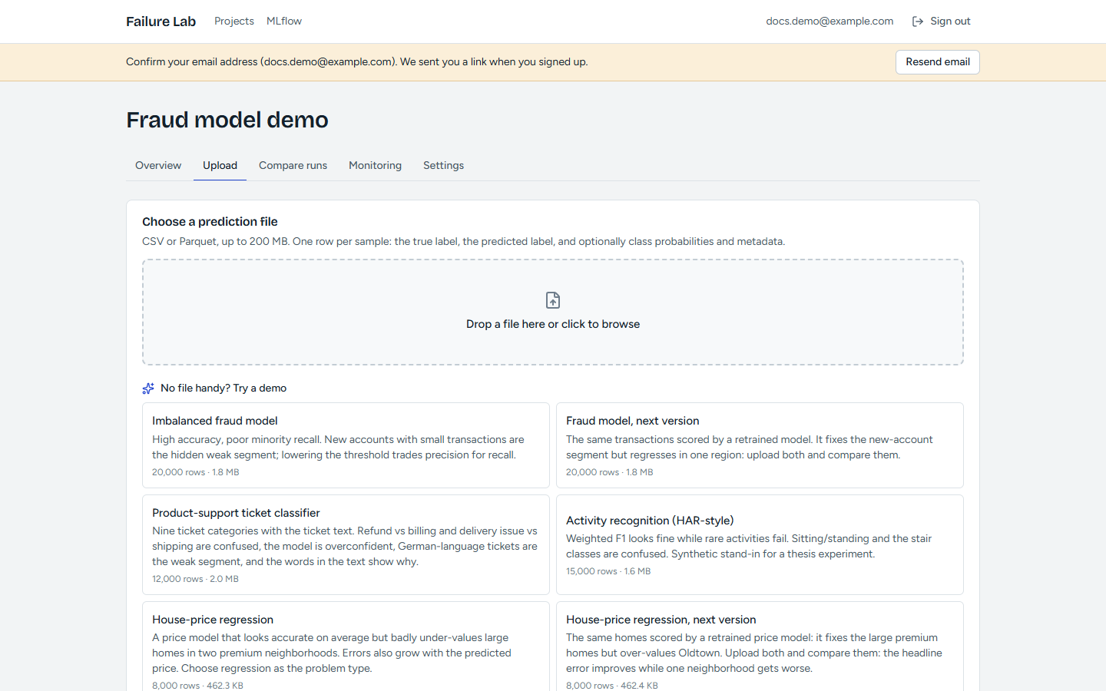Screen dimensions: 1106x691
Task: Click the email confirmation banner message
Action: 357,62
